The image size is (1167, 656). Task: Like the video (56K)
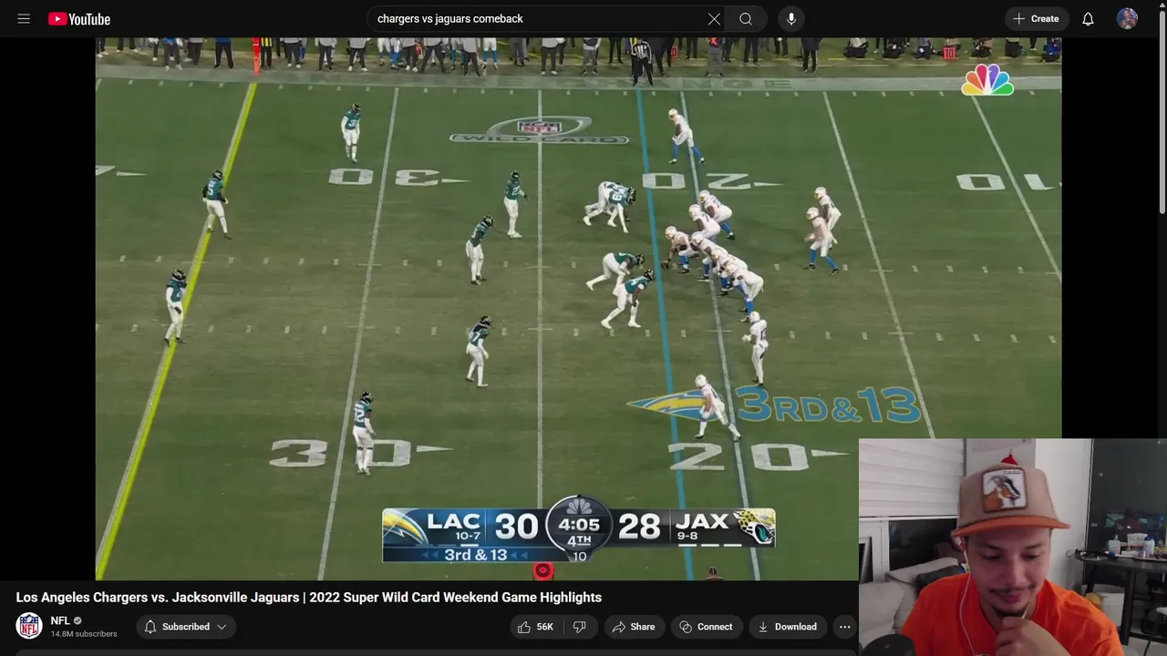(x=536, y=627)
